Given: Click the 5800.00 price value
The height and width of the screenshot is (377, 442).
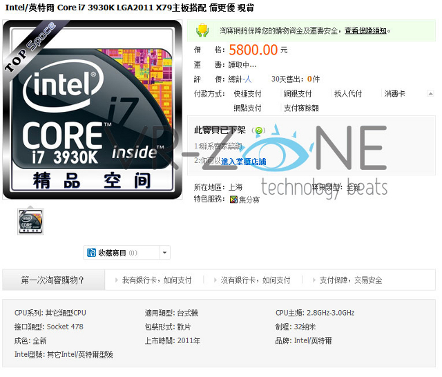Looking at the screenshot, I should click(x=253, y=50).
